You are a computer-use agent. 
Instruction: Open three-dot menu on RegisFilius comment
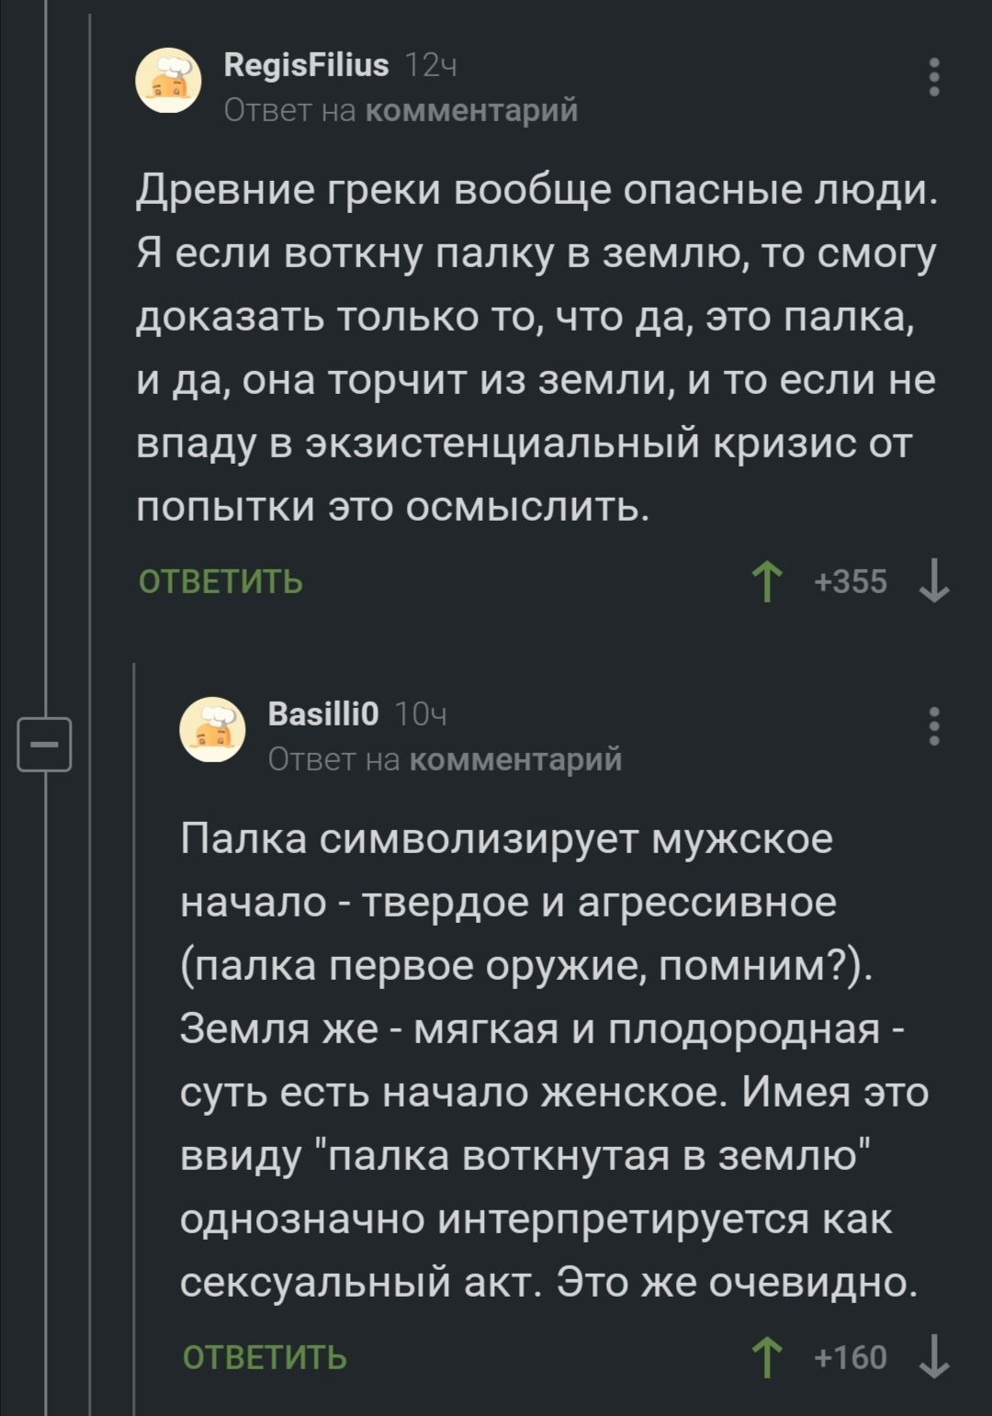point(934,77)
